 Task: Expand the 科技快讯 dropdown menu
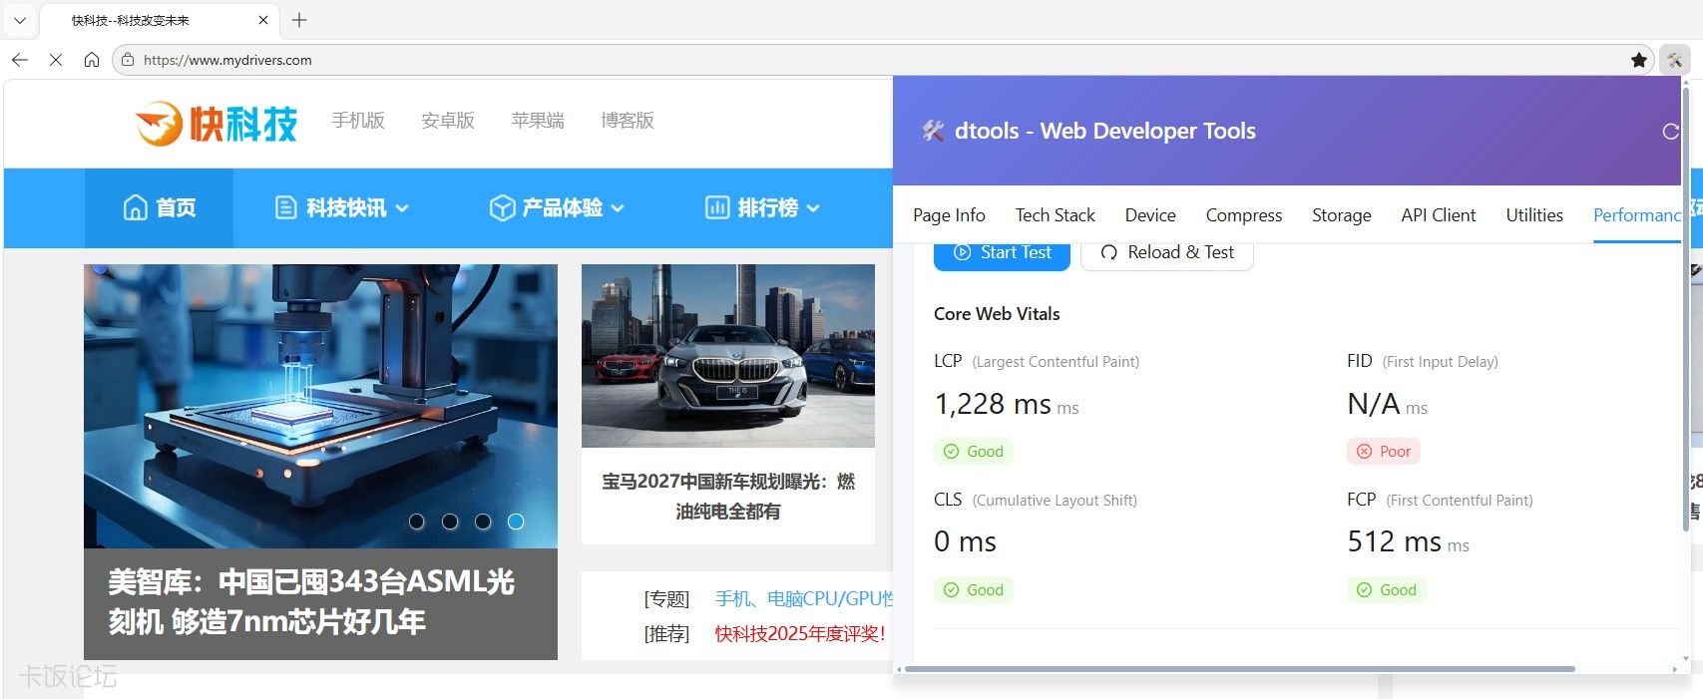coord(342,207)
